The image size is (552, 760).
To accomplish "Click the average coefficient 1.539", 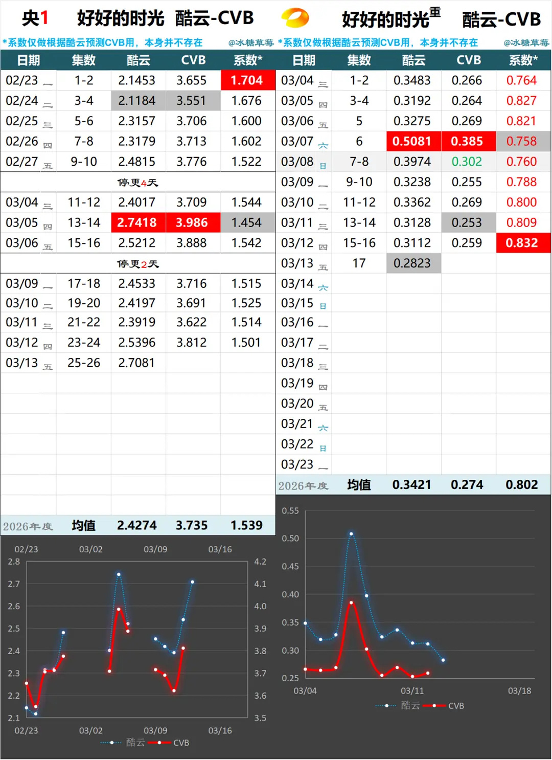I will tap(246, 525).
